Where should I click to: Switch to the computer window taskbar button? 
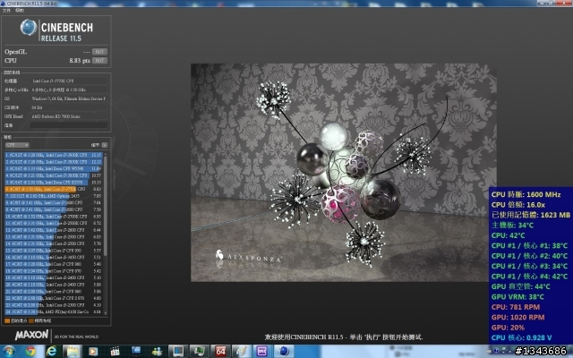(178, 352)
